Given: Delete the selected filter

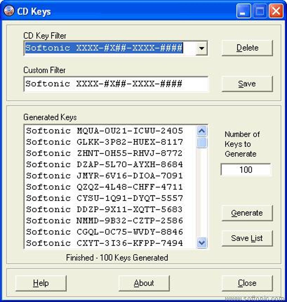Looking at the screenshot, I should coord(247,48).
